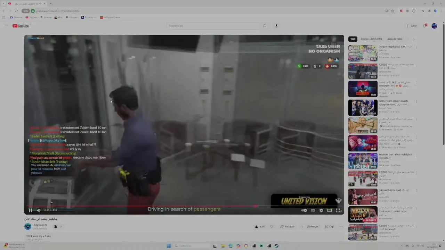
Task: Open the eBay bookmark
Action: pos(58,17)
